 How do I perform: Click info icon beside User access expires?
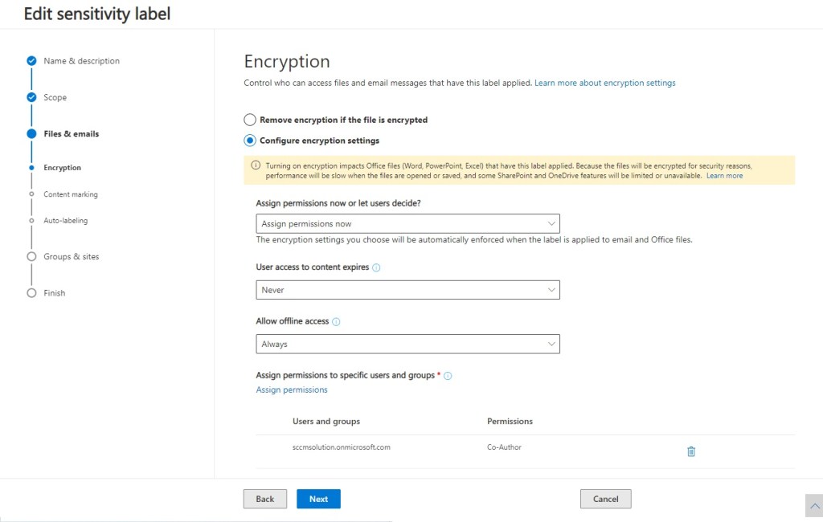point(376,267)
